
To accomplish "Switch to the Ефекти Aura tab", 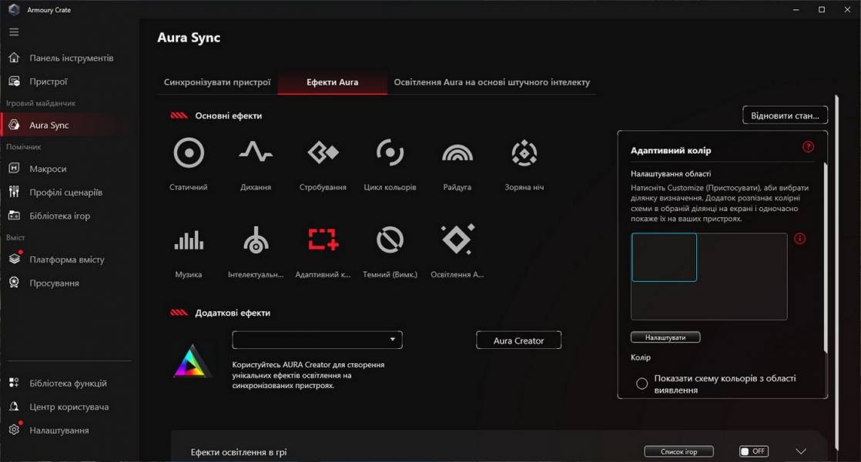I will (x=332, y=82).
